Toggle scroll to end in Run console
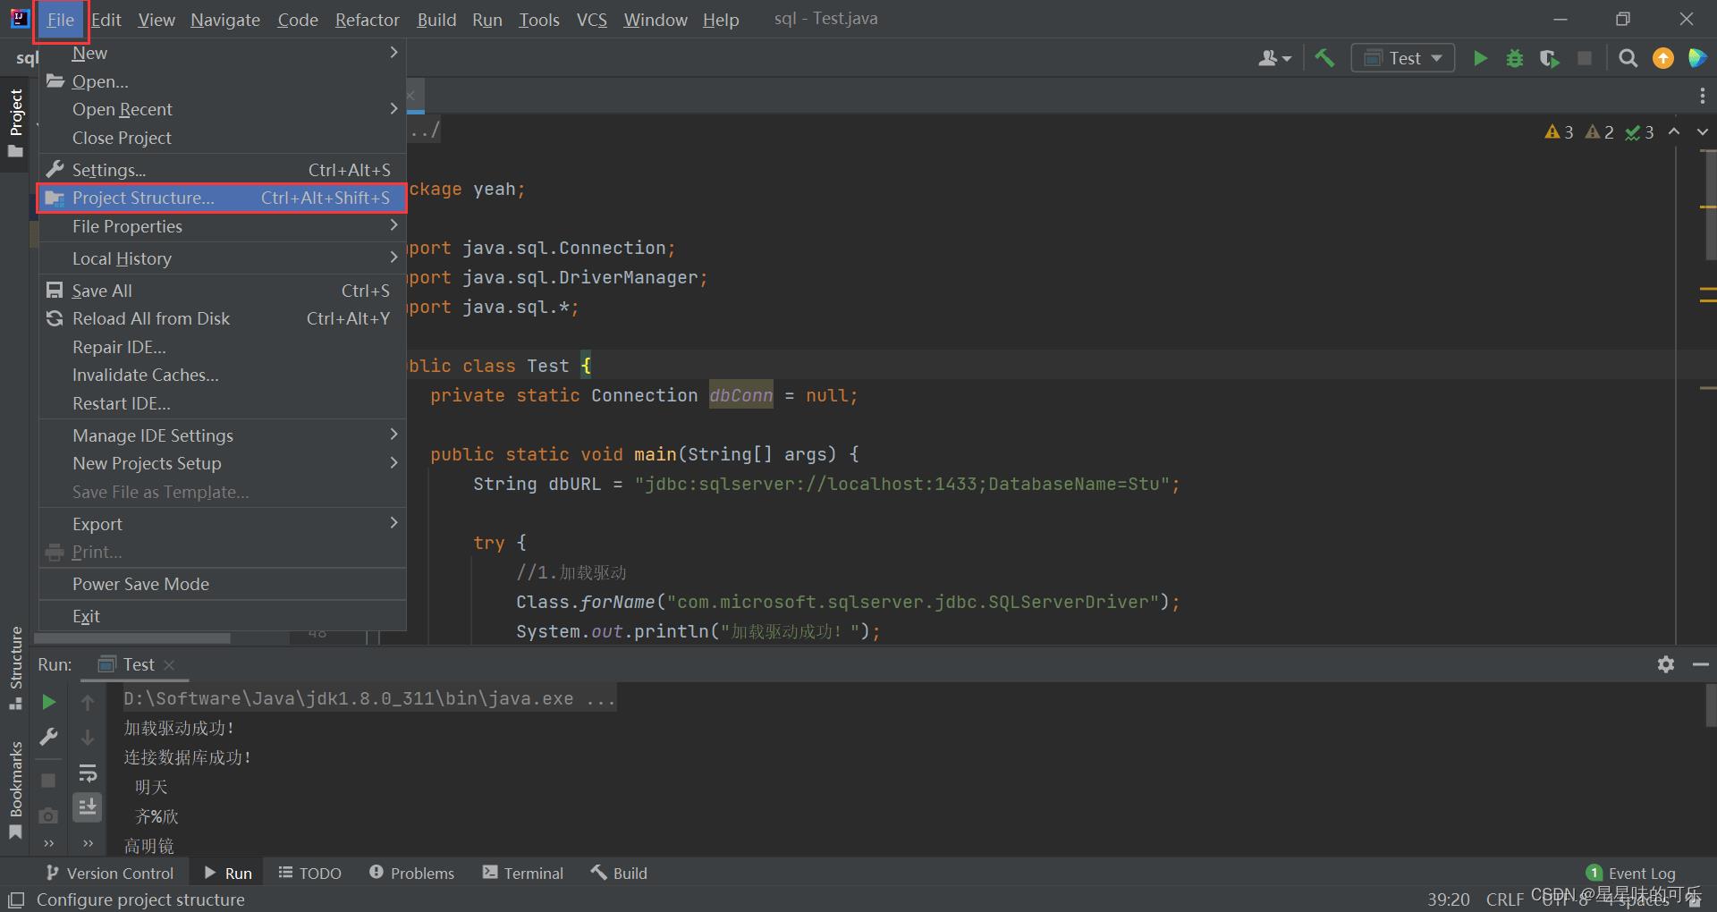 88,807
